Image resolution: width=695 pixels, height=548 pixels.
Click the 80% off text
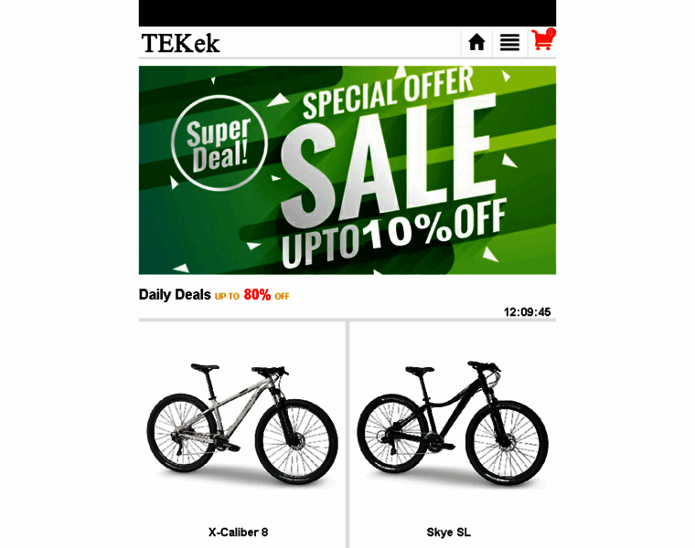tap(257, 295)
